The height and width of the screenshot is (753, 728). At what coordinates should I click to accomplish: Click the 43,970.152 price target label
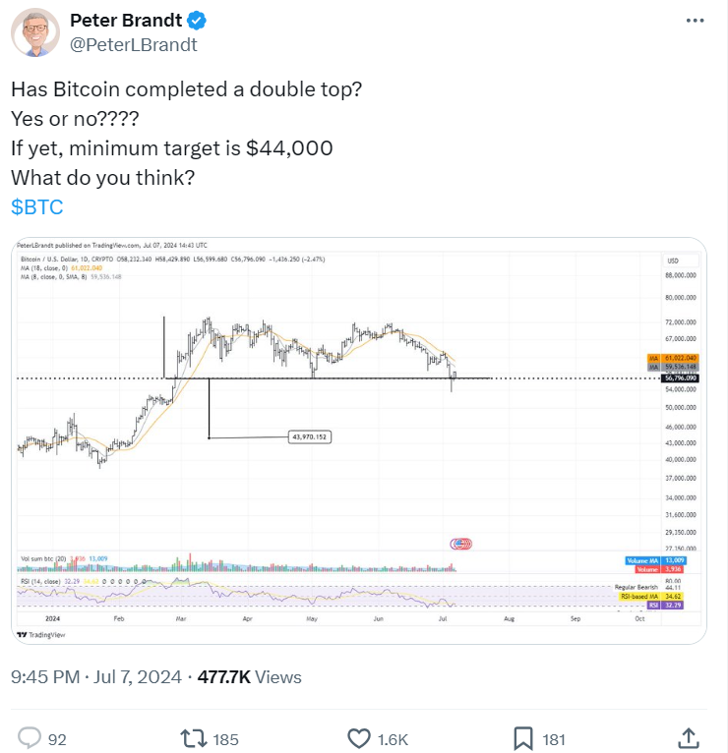[x=308, y=436]
